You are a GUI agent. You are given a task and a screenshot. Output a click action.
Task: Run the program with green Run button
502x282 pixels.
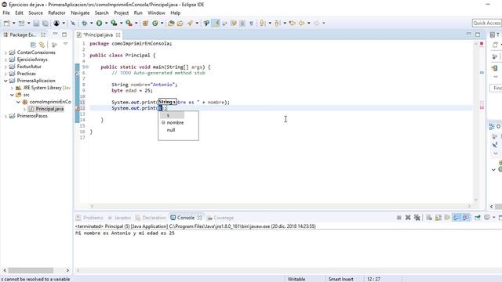(100, 23)
